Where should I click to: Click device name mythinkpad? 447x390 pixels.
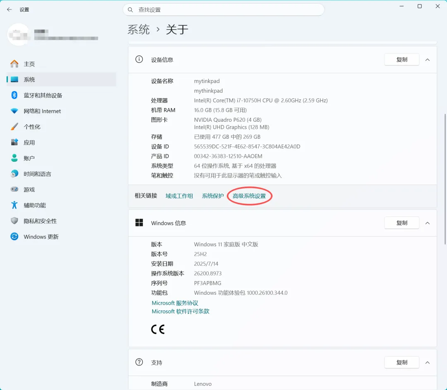click(208, 91)
